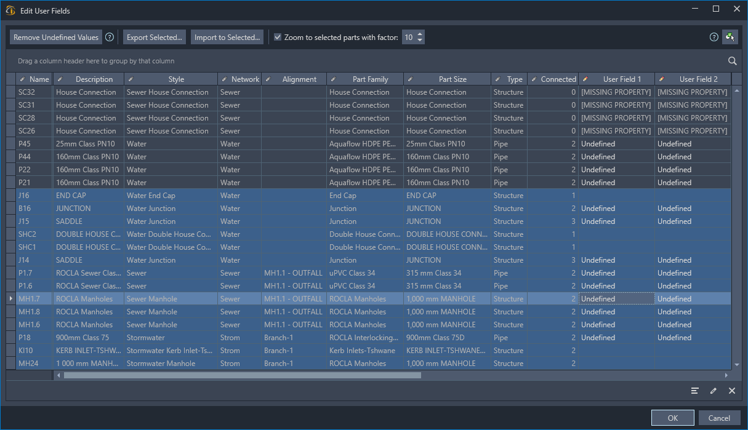
Task: Click the zoom factor value field
Action: tap(409, 38)
